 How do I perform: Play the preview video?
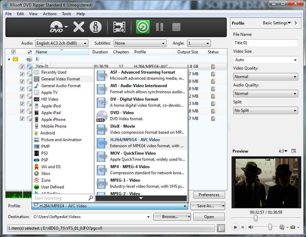(x=235, y=227)
